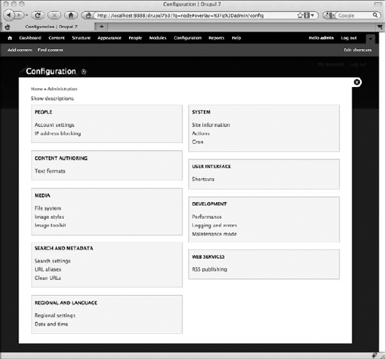Open Logging and errors
Screen dimensions: 385x359
tap(215, 225)
